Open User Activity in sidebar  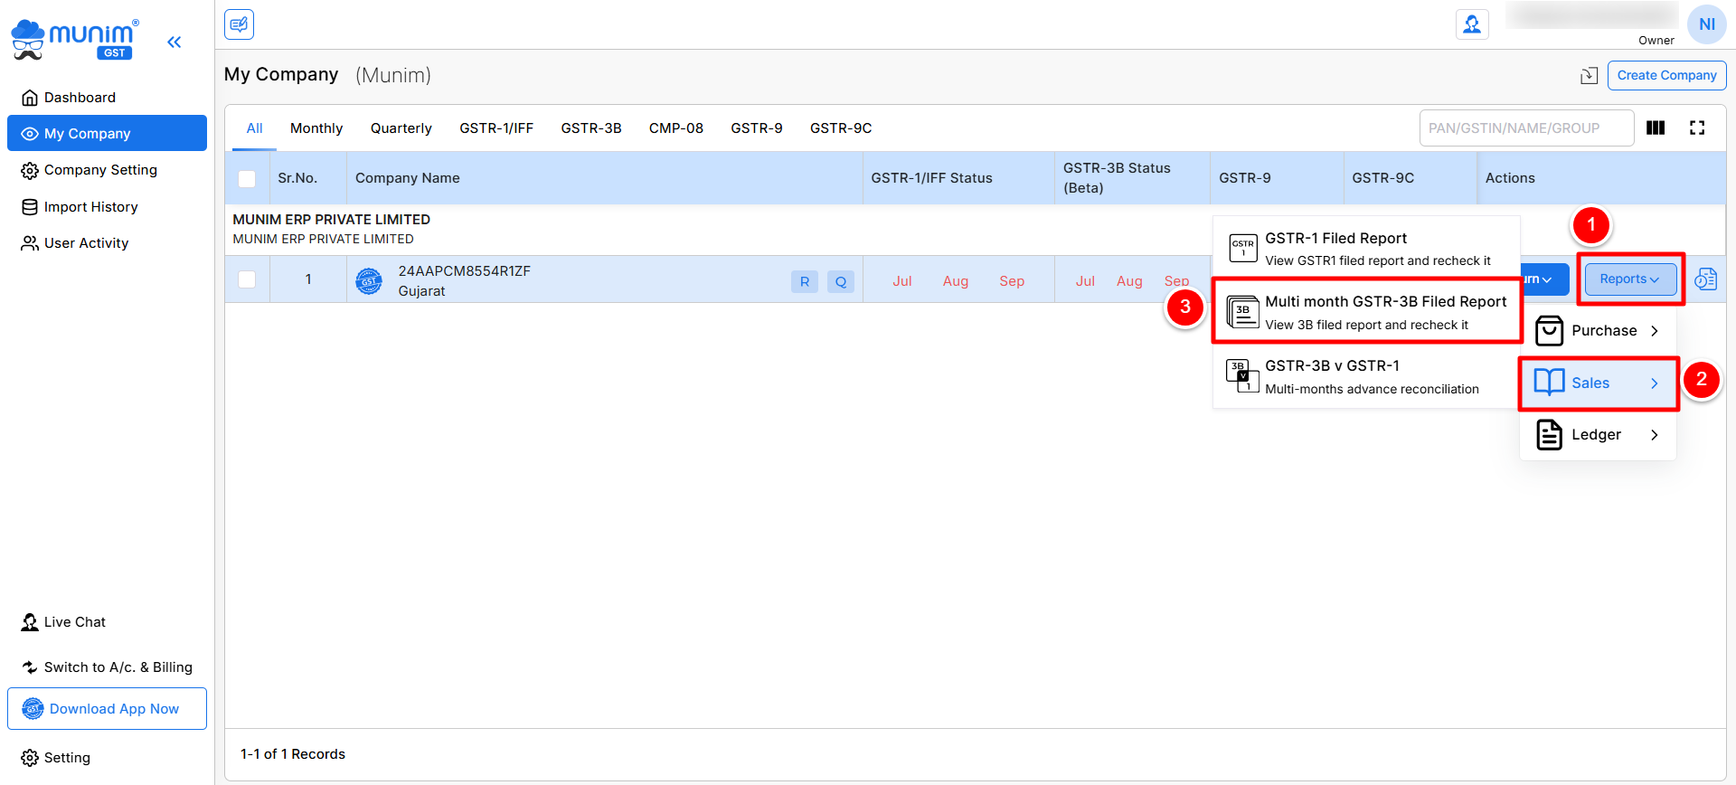click(x=107, y=243)
